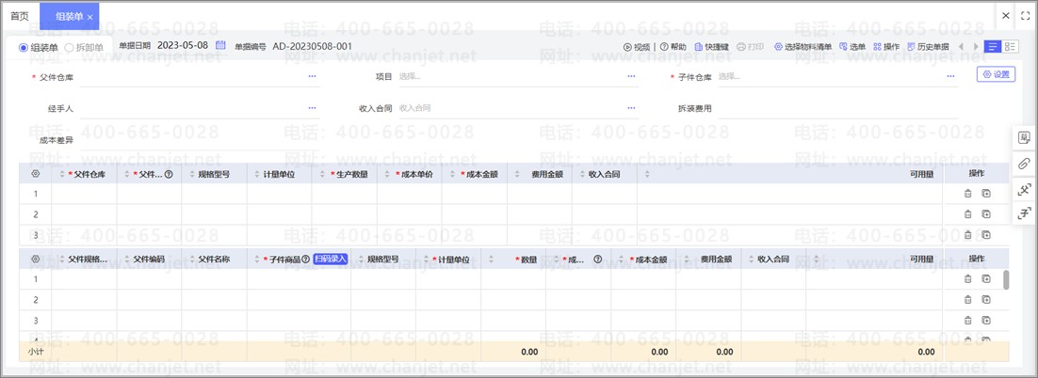1038x378 pixels.
Task: Show help tooltip icon next to 子件商品
Action: coord(306,259)
